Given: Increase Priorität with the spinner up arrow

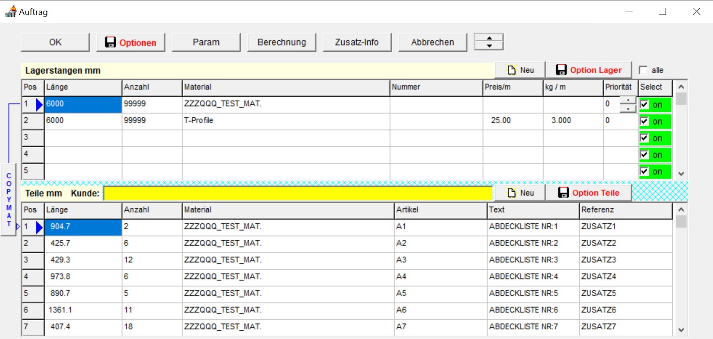Looking at the screenshot, I should (x=627, y=100).
